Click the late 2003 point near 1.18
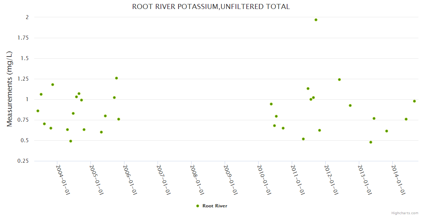The height and width of the screenshot is (216, 422). (x=53, y=85)
